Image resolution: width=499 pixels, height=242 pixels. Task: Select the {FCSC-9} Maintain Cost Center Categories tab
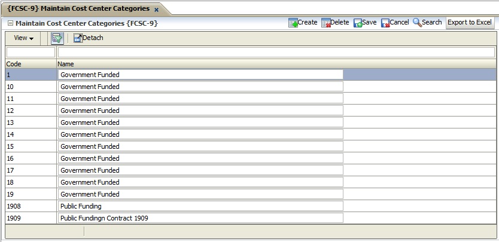pos(78,9)
